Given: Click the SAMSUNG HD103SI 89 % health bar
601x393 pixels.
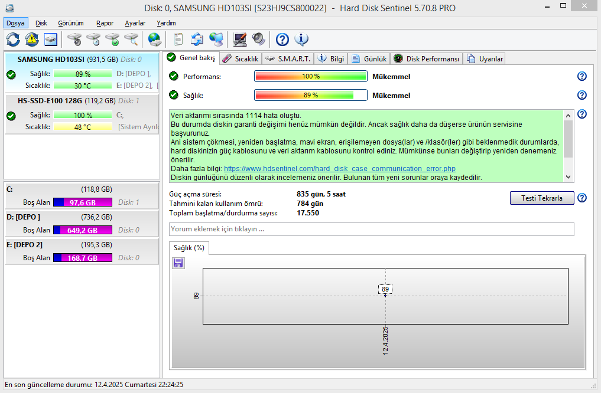Looking at the screenshot, I should [x=83, y=74].
